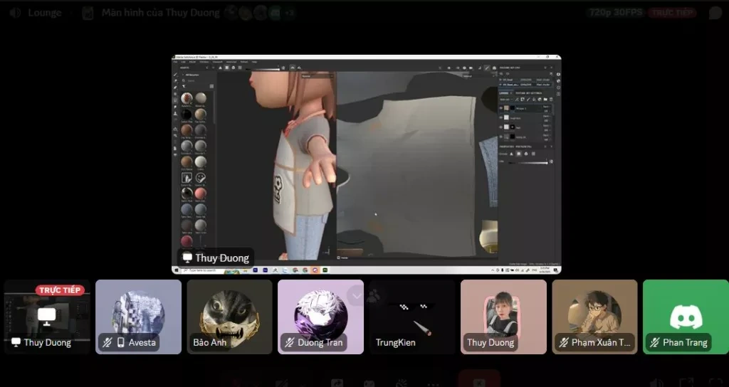Click the Windows Start button in stream

177,270
